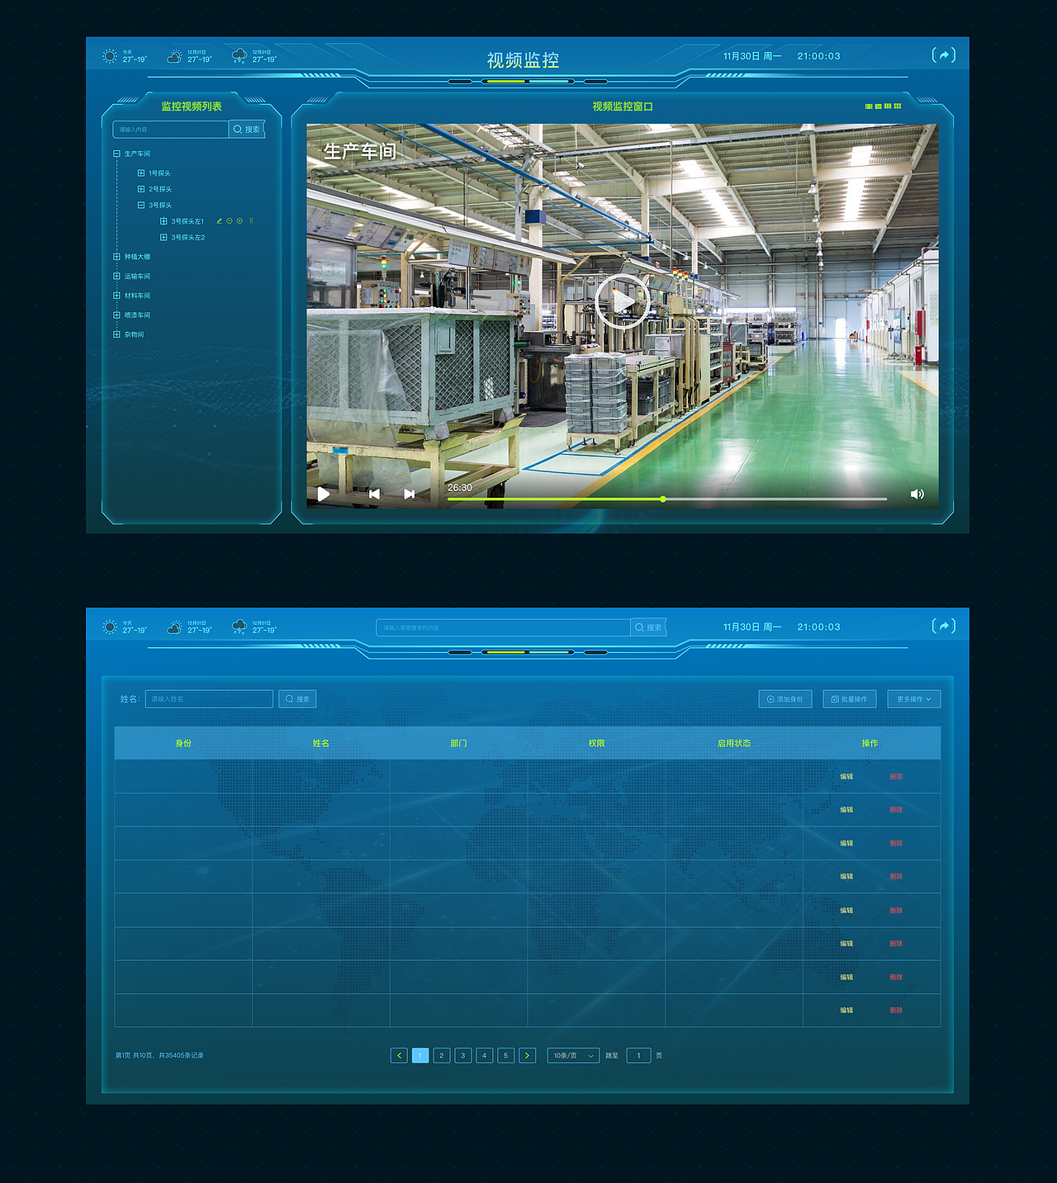Screen dimensions: 1057x1183
Task: Expand the 种植大棚 tree node
Action: coord(116,257)
